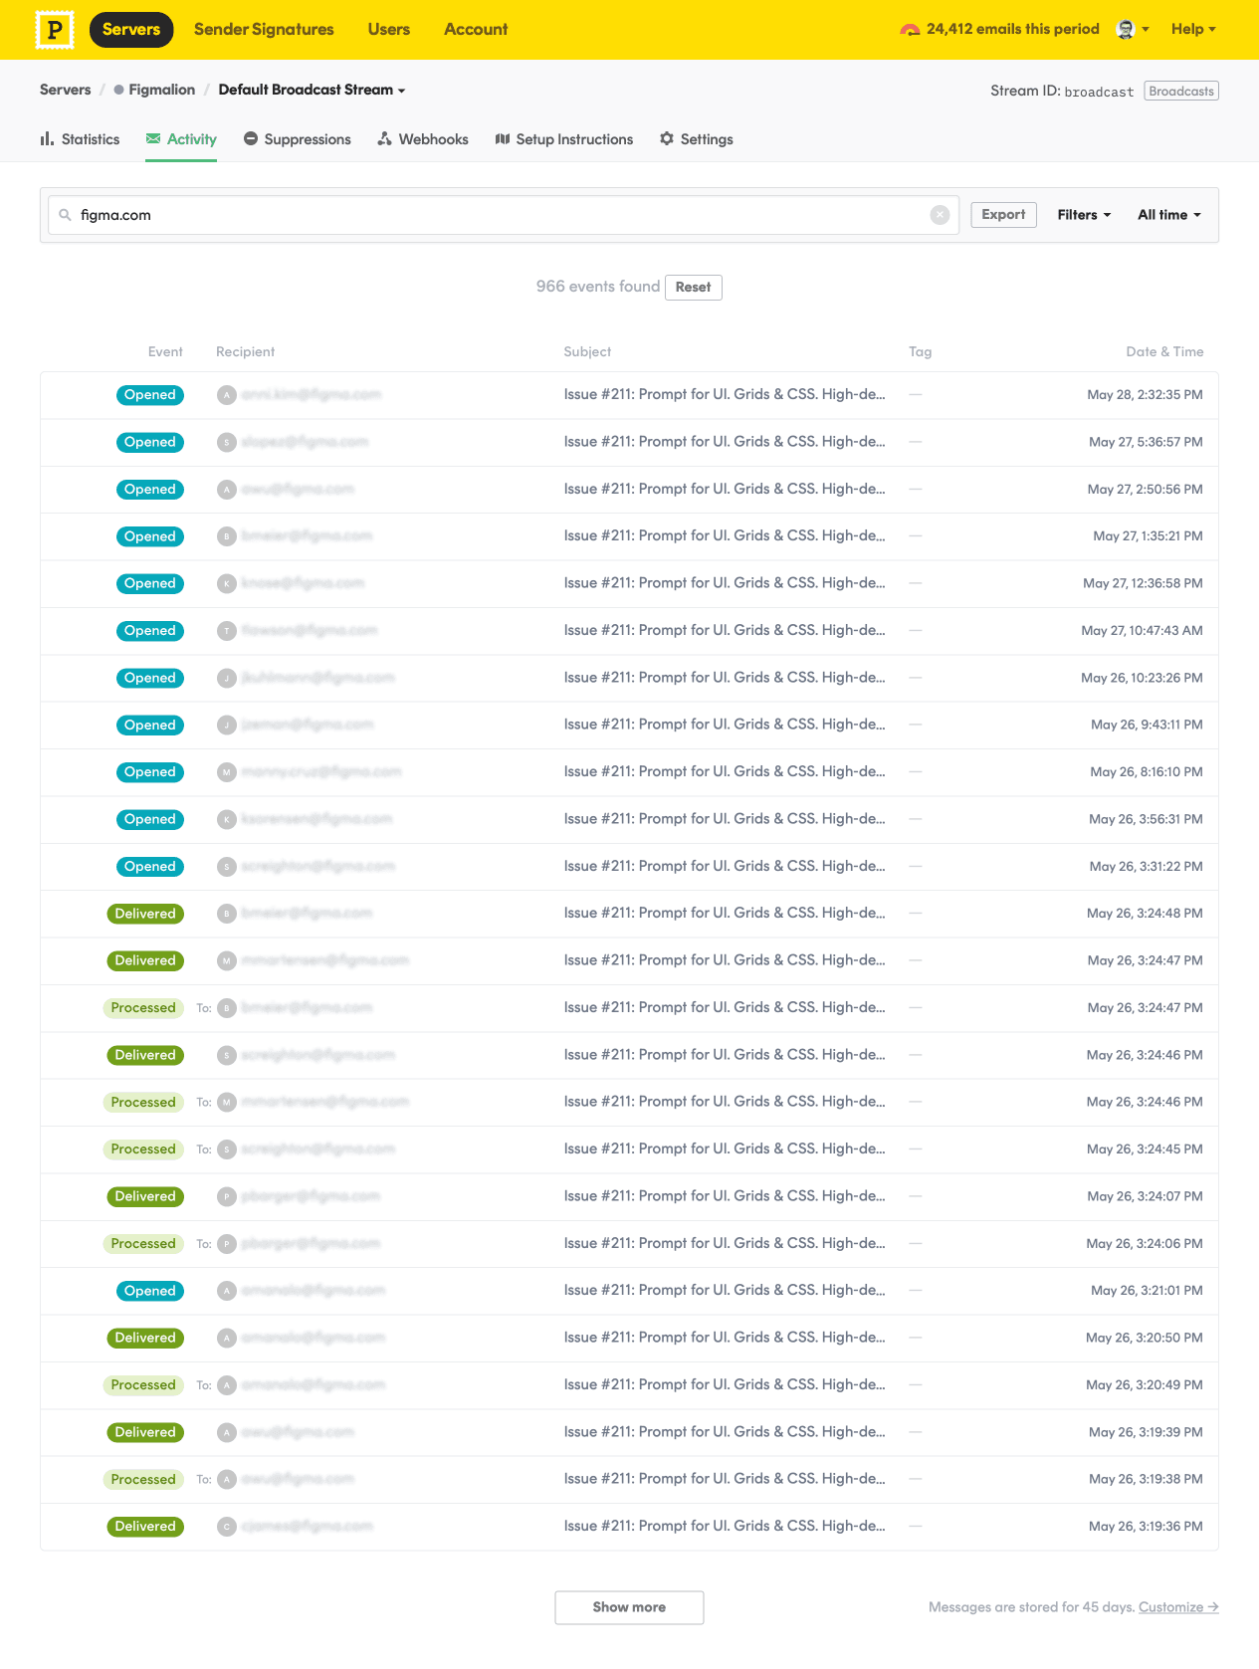Switch to the Webhooks tab
This screenshot has width=1259, height=1669.
[x=423, y=139]
